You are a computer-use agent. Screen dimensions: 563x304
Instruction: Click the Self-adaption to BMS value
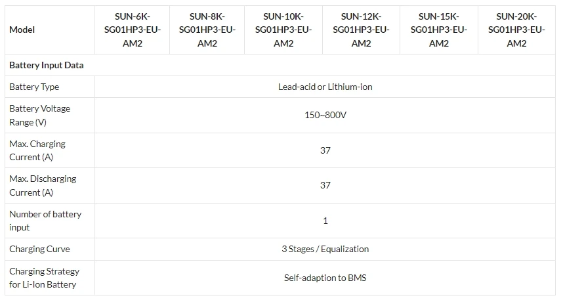tap(325, 278)
